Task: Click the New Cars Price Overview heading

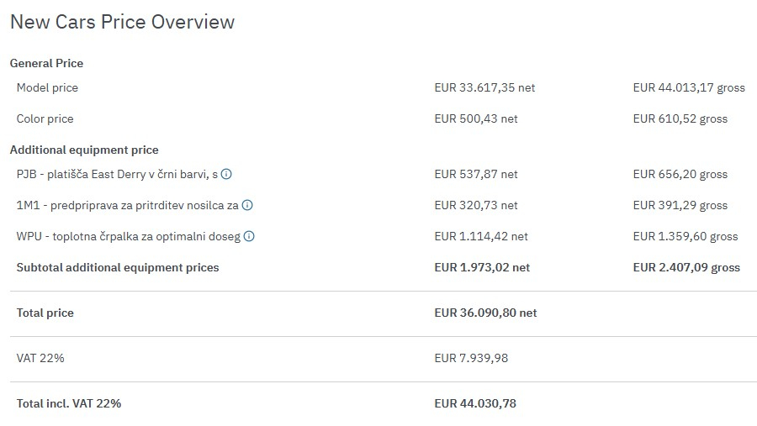Action: click(x=122, y=23)
